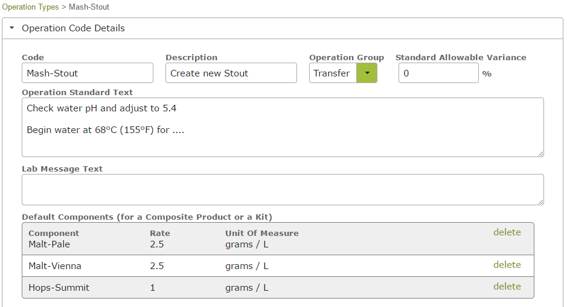Click the Malt-Pale rate value 2.5

coord(157,244)
